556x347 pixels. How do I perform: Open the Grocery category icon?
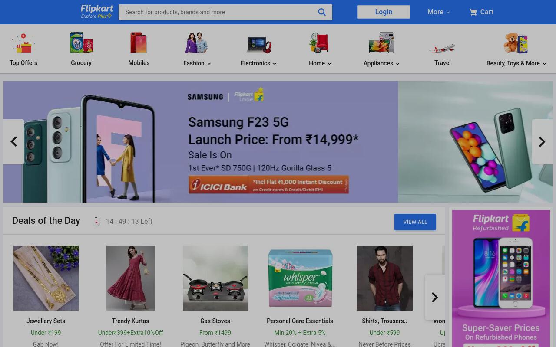point(81,43)
